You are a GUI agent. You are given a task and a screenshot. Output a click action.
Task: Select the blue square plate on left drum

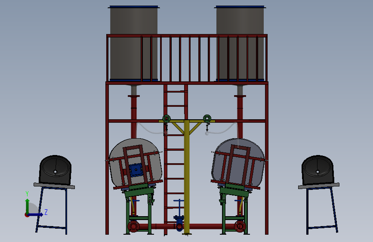[x=136, y=170]
